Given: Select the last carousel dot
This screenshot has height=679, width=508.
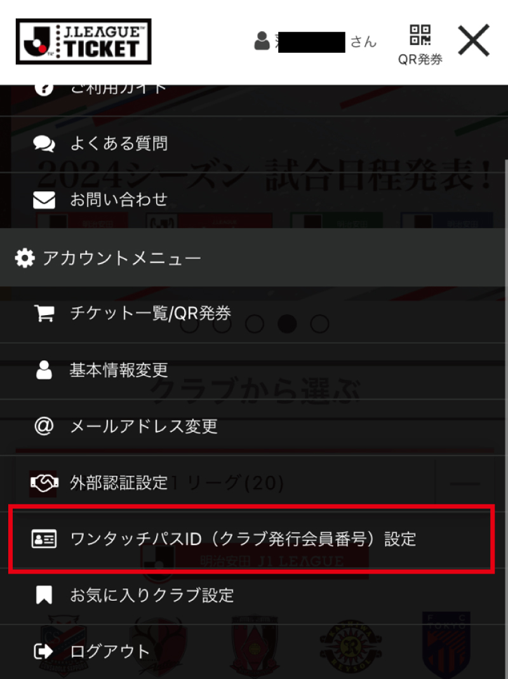Looking at the screenshot, I should [x=319, y=323].
